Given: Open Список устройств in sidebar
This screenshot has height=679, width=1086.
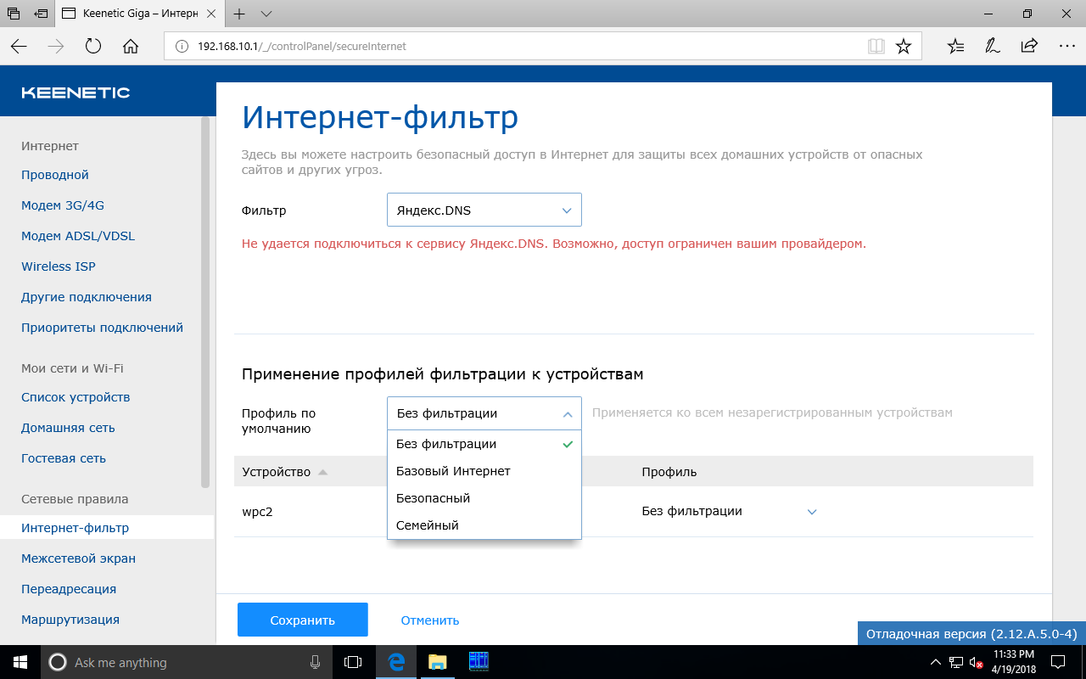Looking at the screenshot, I should pyautogui.click(x=76, y=397).
